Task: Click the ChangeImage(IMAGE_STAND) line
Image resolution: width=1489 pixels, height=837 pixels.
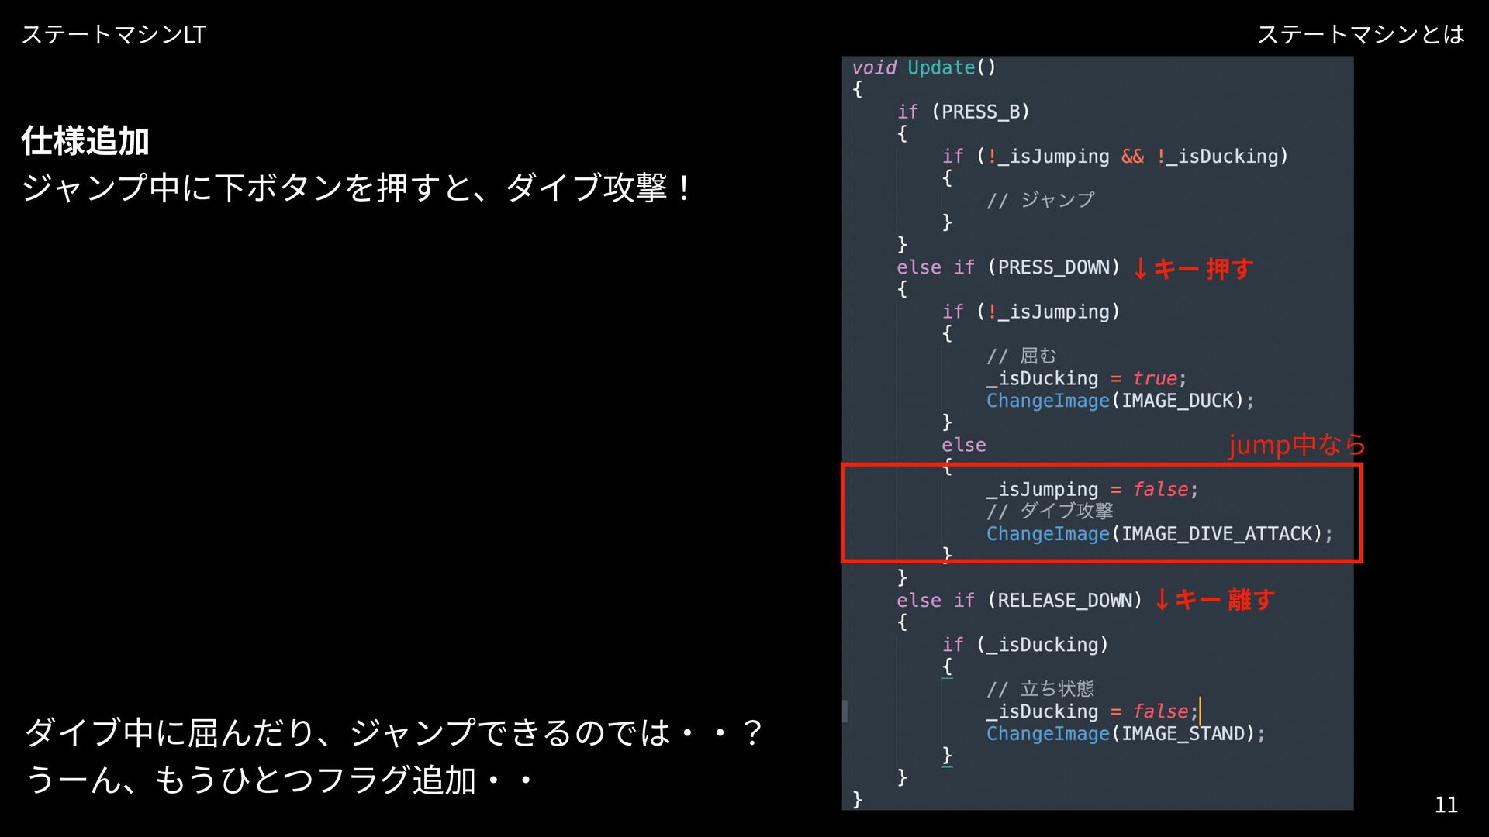Action: pos(1125,733)
